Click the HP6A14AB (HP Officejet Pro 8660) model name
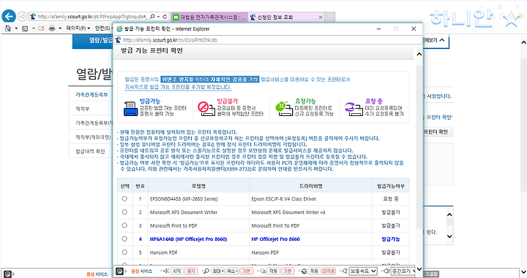The width and height of the screenshot is (527, 278). click(x=188, y=239)
